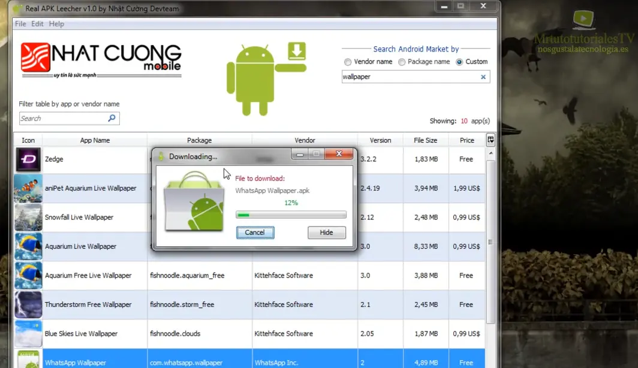The width and height of the screenshot is (638, 368).
Task: Open the File menu
Action: tap(20, 23)
